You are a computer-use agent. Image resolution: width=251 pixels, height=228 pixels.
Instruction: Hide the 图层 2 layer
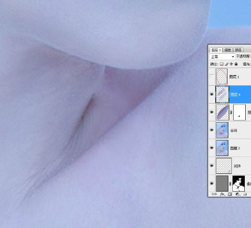pyautogui.click(x=211, y=148)
